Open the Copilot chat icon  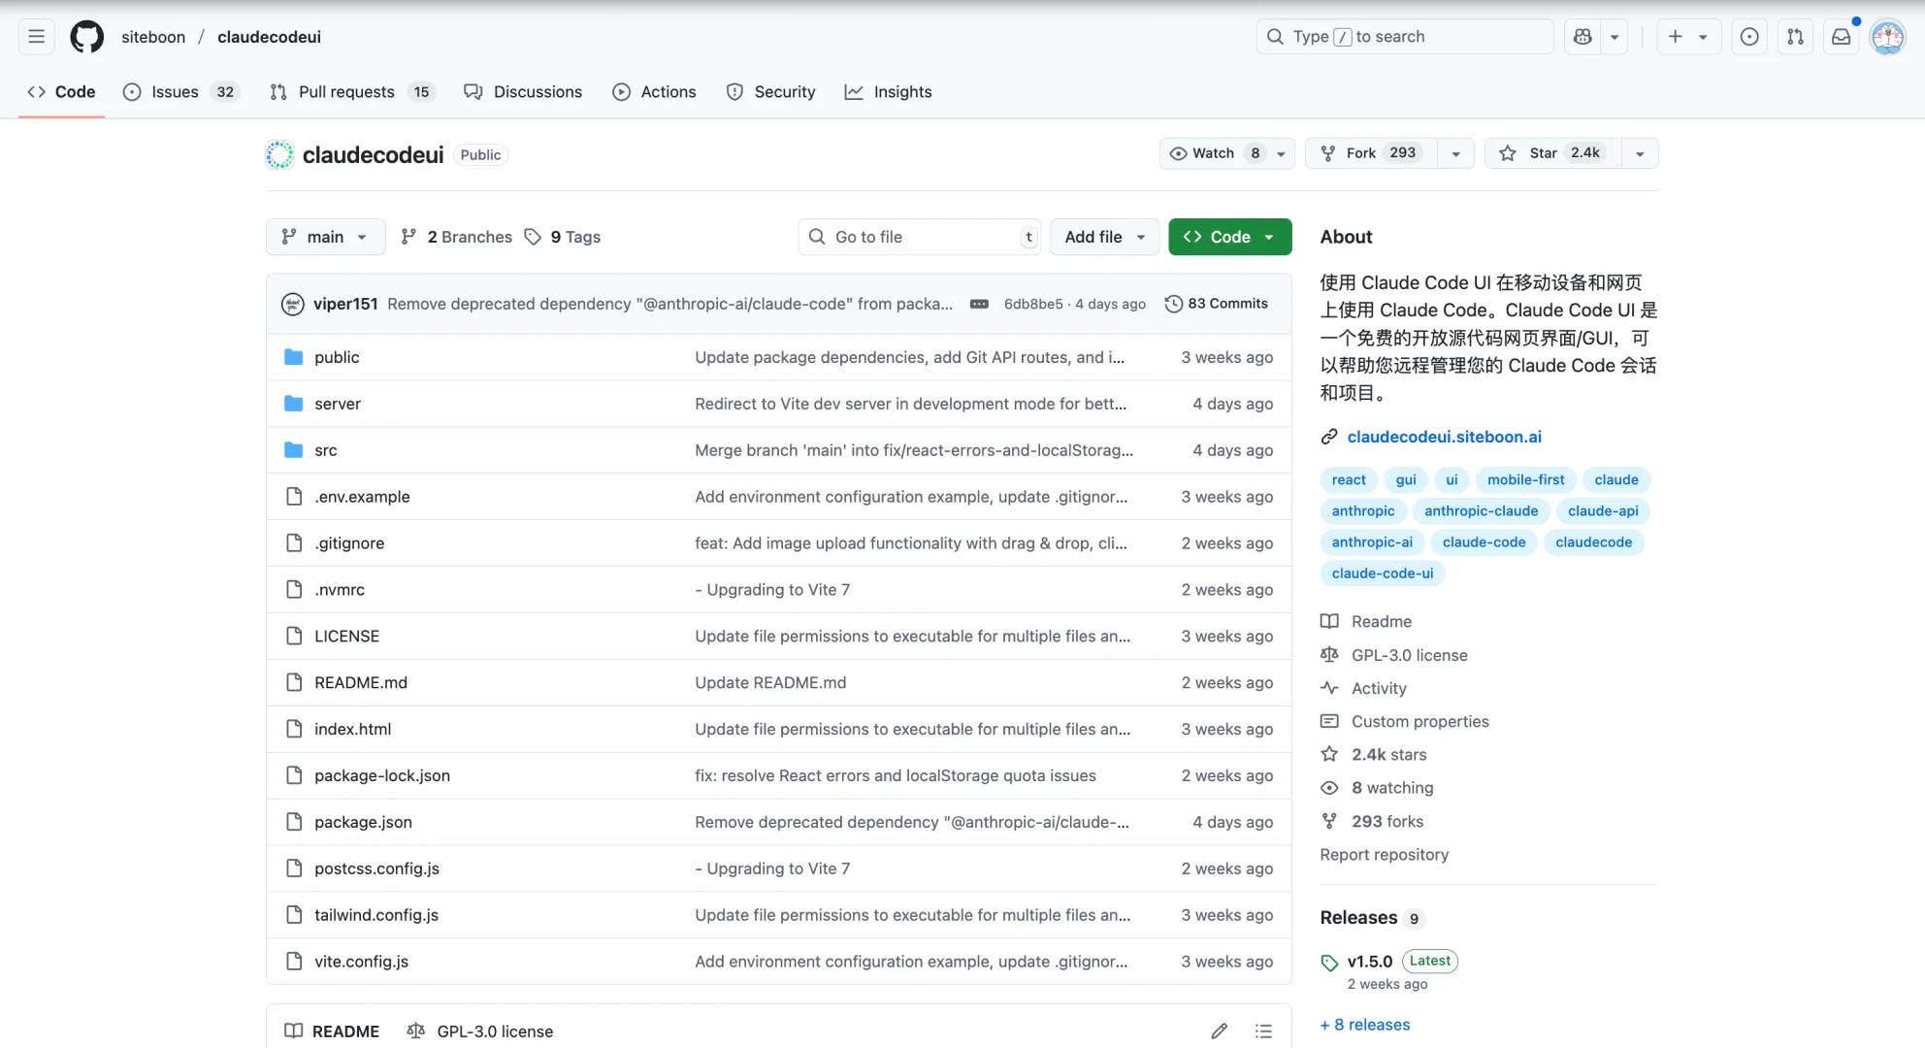coord(1582,37)
